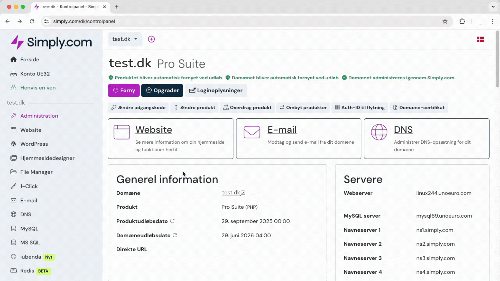Image resolution: width=500 pixels, height=281 pixels.
Task: Open the browser extensions puzzle icon
Action: 462,21
